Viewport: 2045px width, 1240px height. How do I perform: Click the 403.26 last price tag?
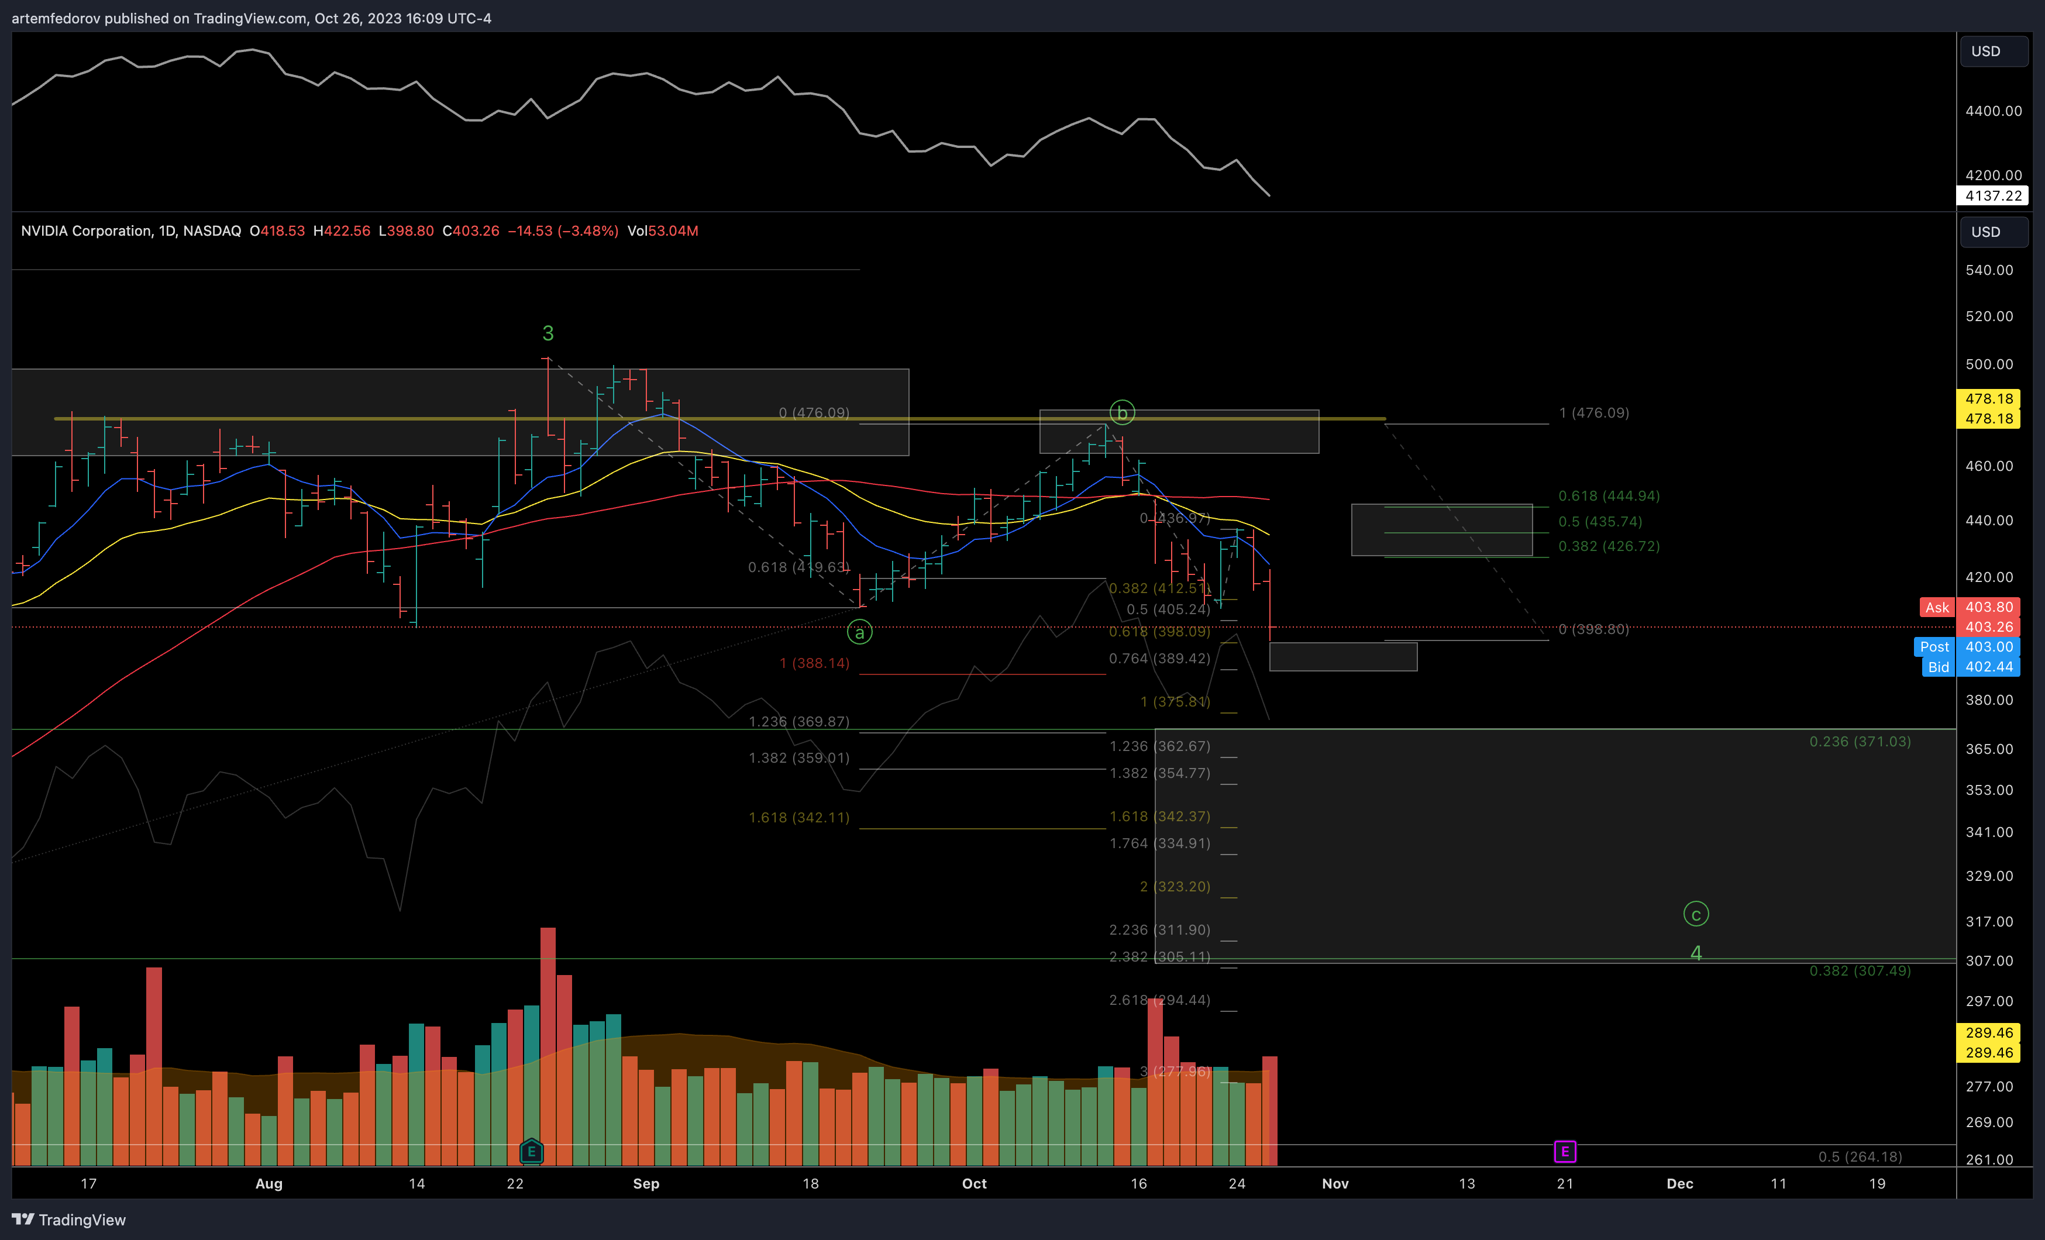click(x=1989, y=628)
